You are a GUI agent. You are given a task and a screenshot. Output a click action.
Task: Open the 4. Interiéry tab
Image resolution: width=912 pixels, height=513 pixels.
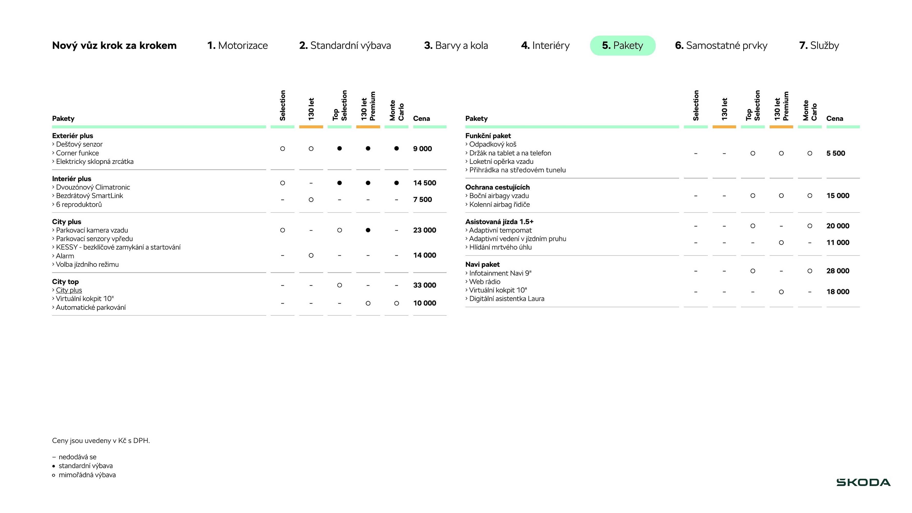[x=545, y=45]
